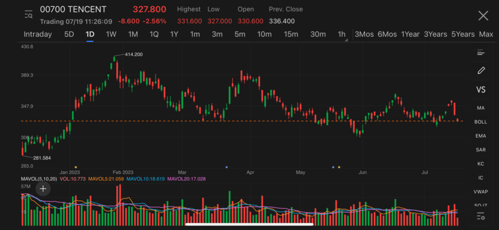
Task: Select the 3m interval tab
Action: click(x=217, y=35)
